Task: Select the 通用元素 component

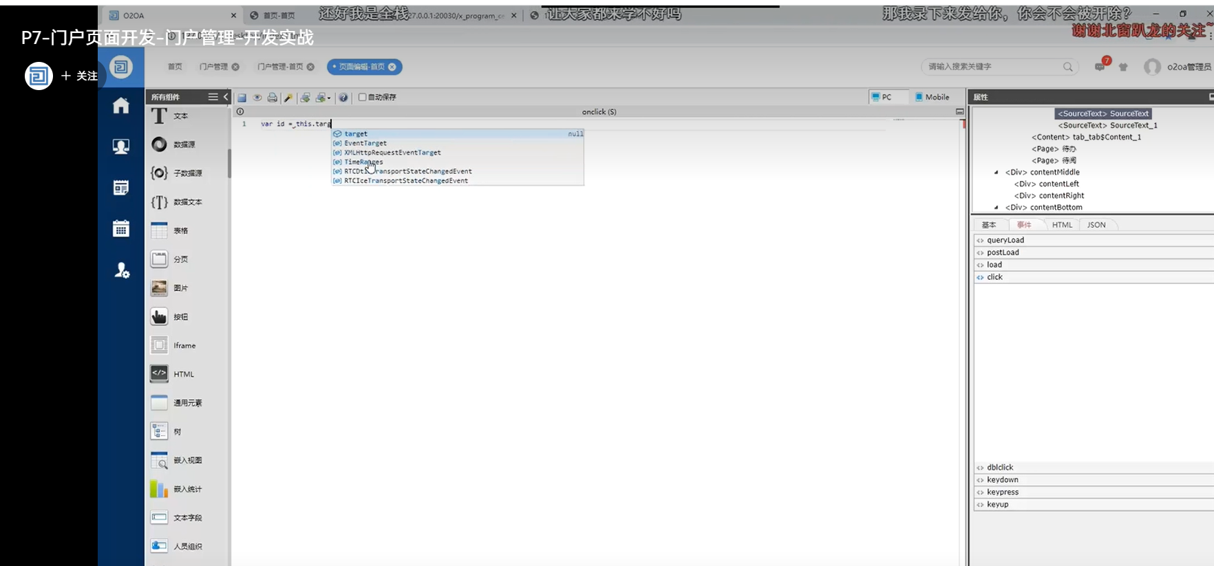Action: pos(177,403)
